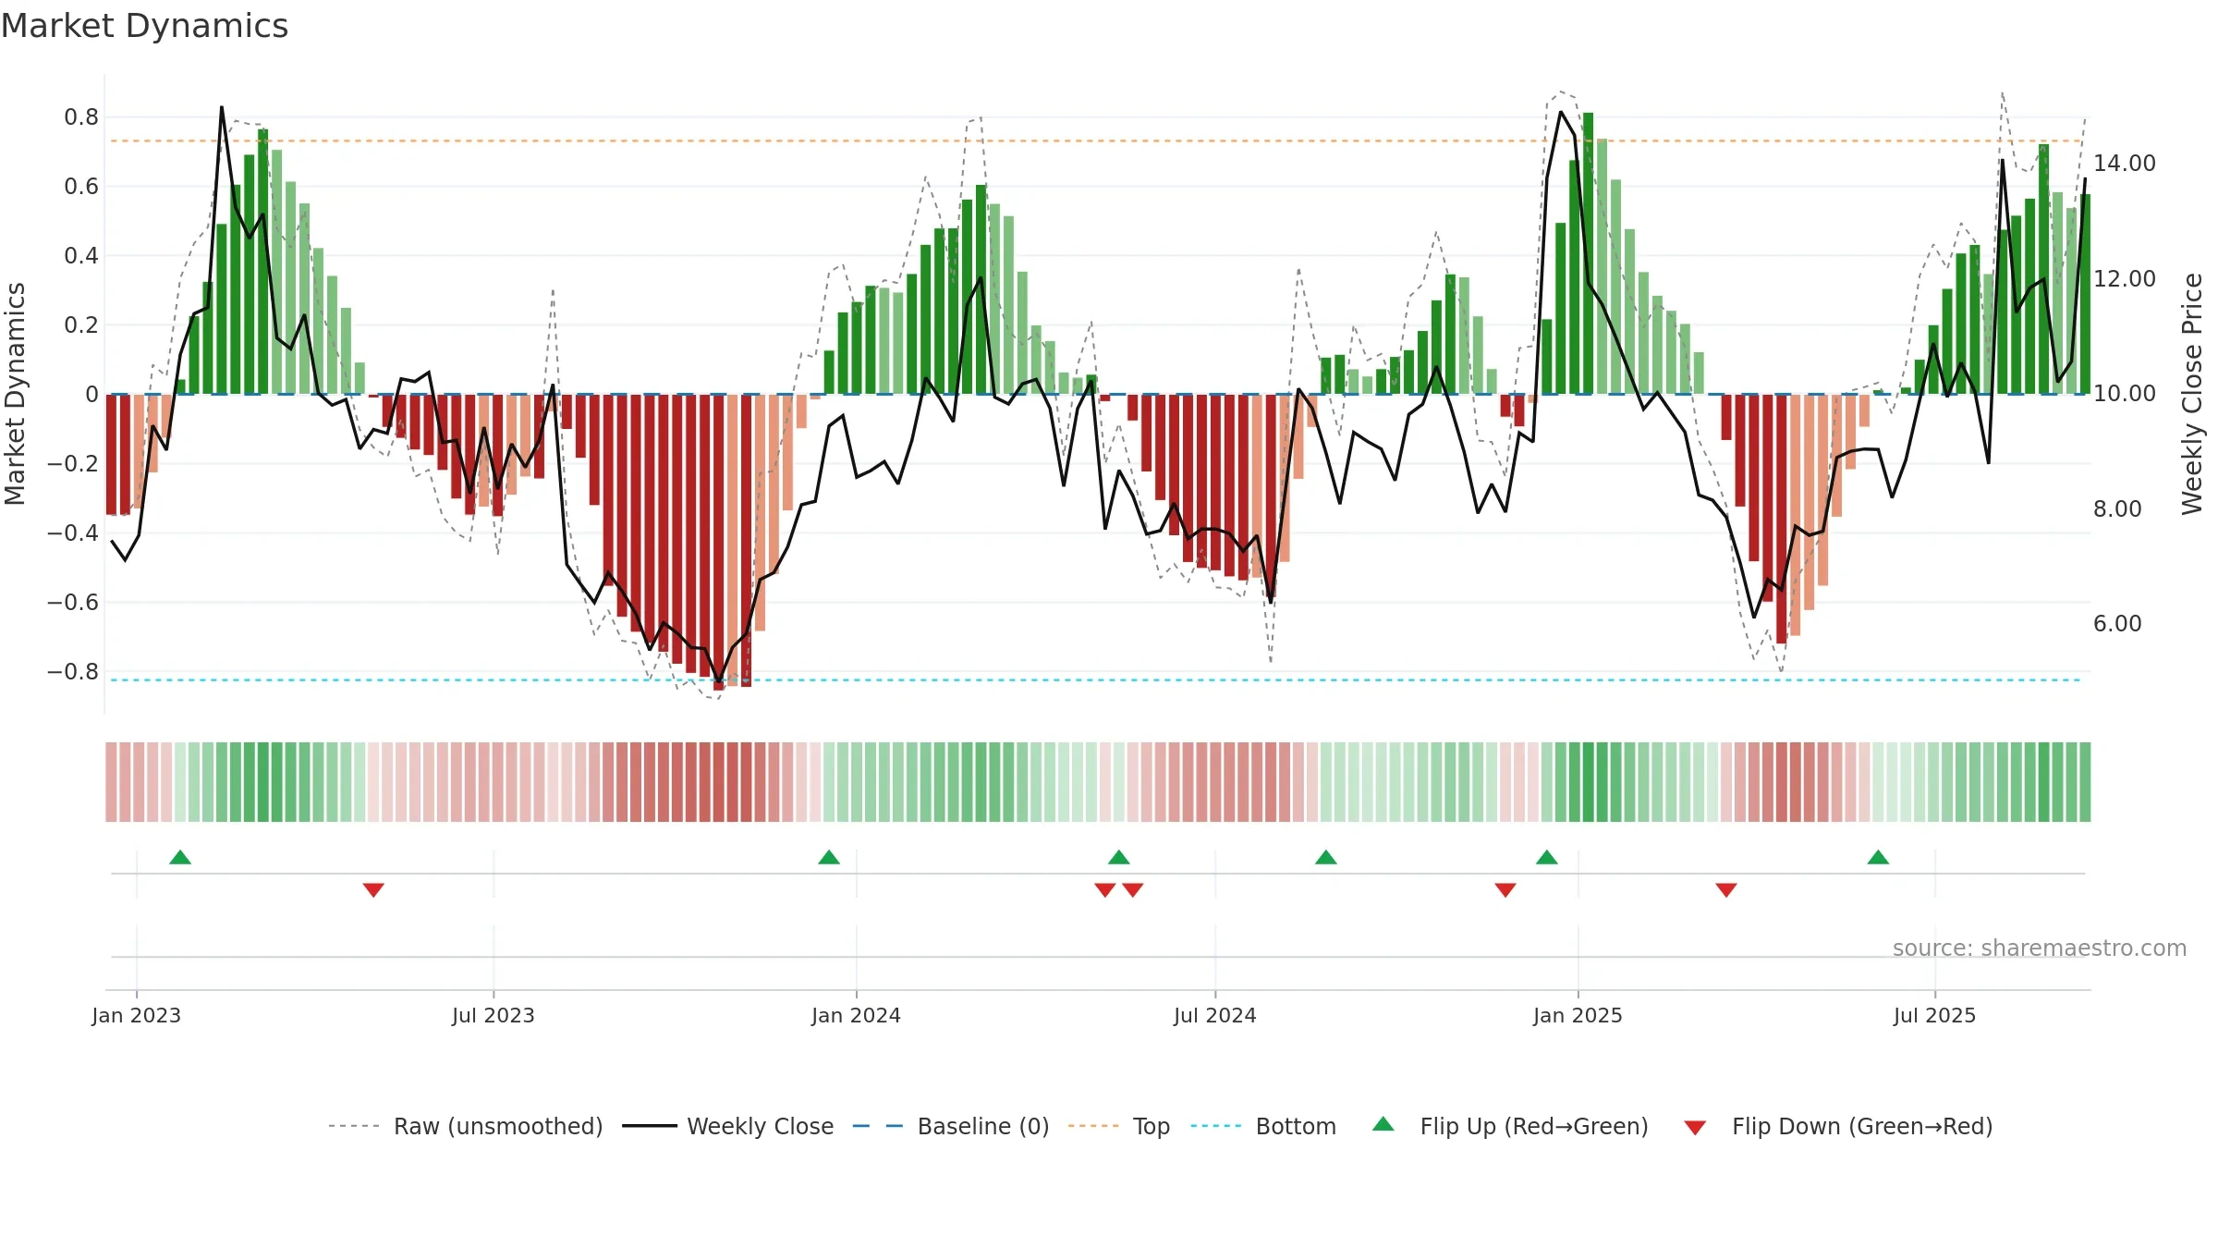Viewport: 2218px width, 1248px height.
Task: Click the Flip Down marker in late 2024
Action: 1505,890
